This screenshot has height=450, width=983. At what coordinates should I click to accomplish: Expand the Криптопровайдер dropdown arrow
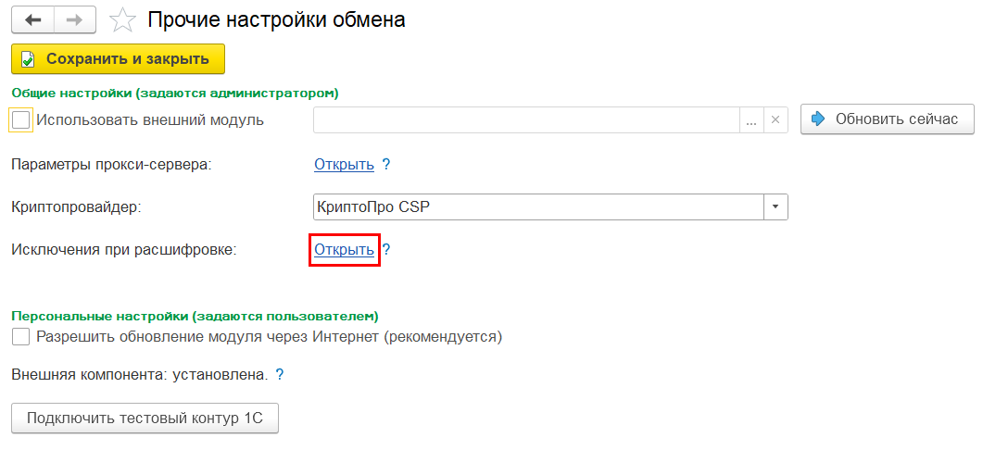tap(775, 206)
